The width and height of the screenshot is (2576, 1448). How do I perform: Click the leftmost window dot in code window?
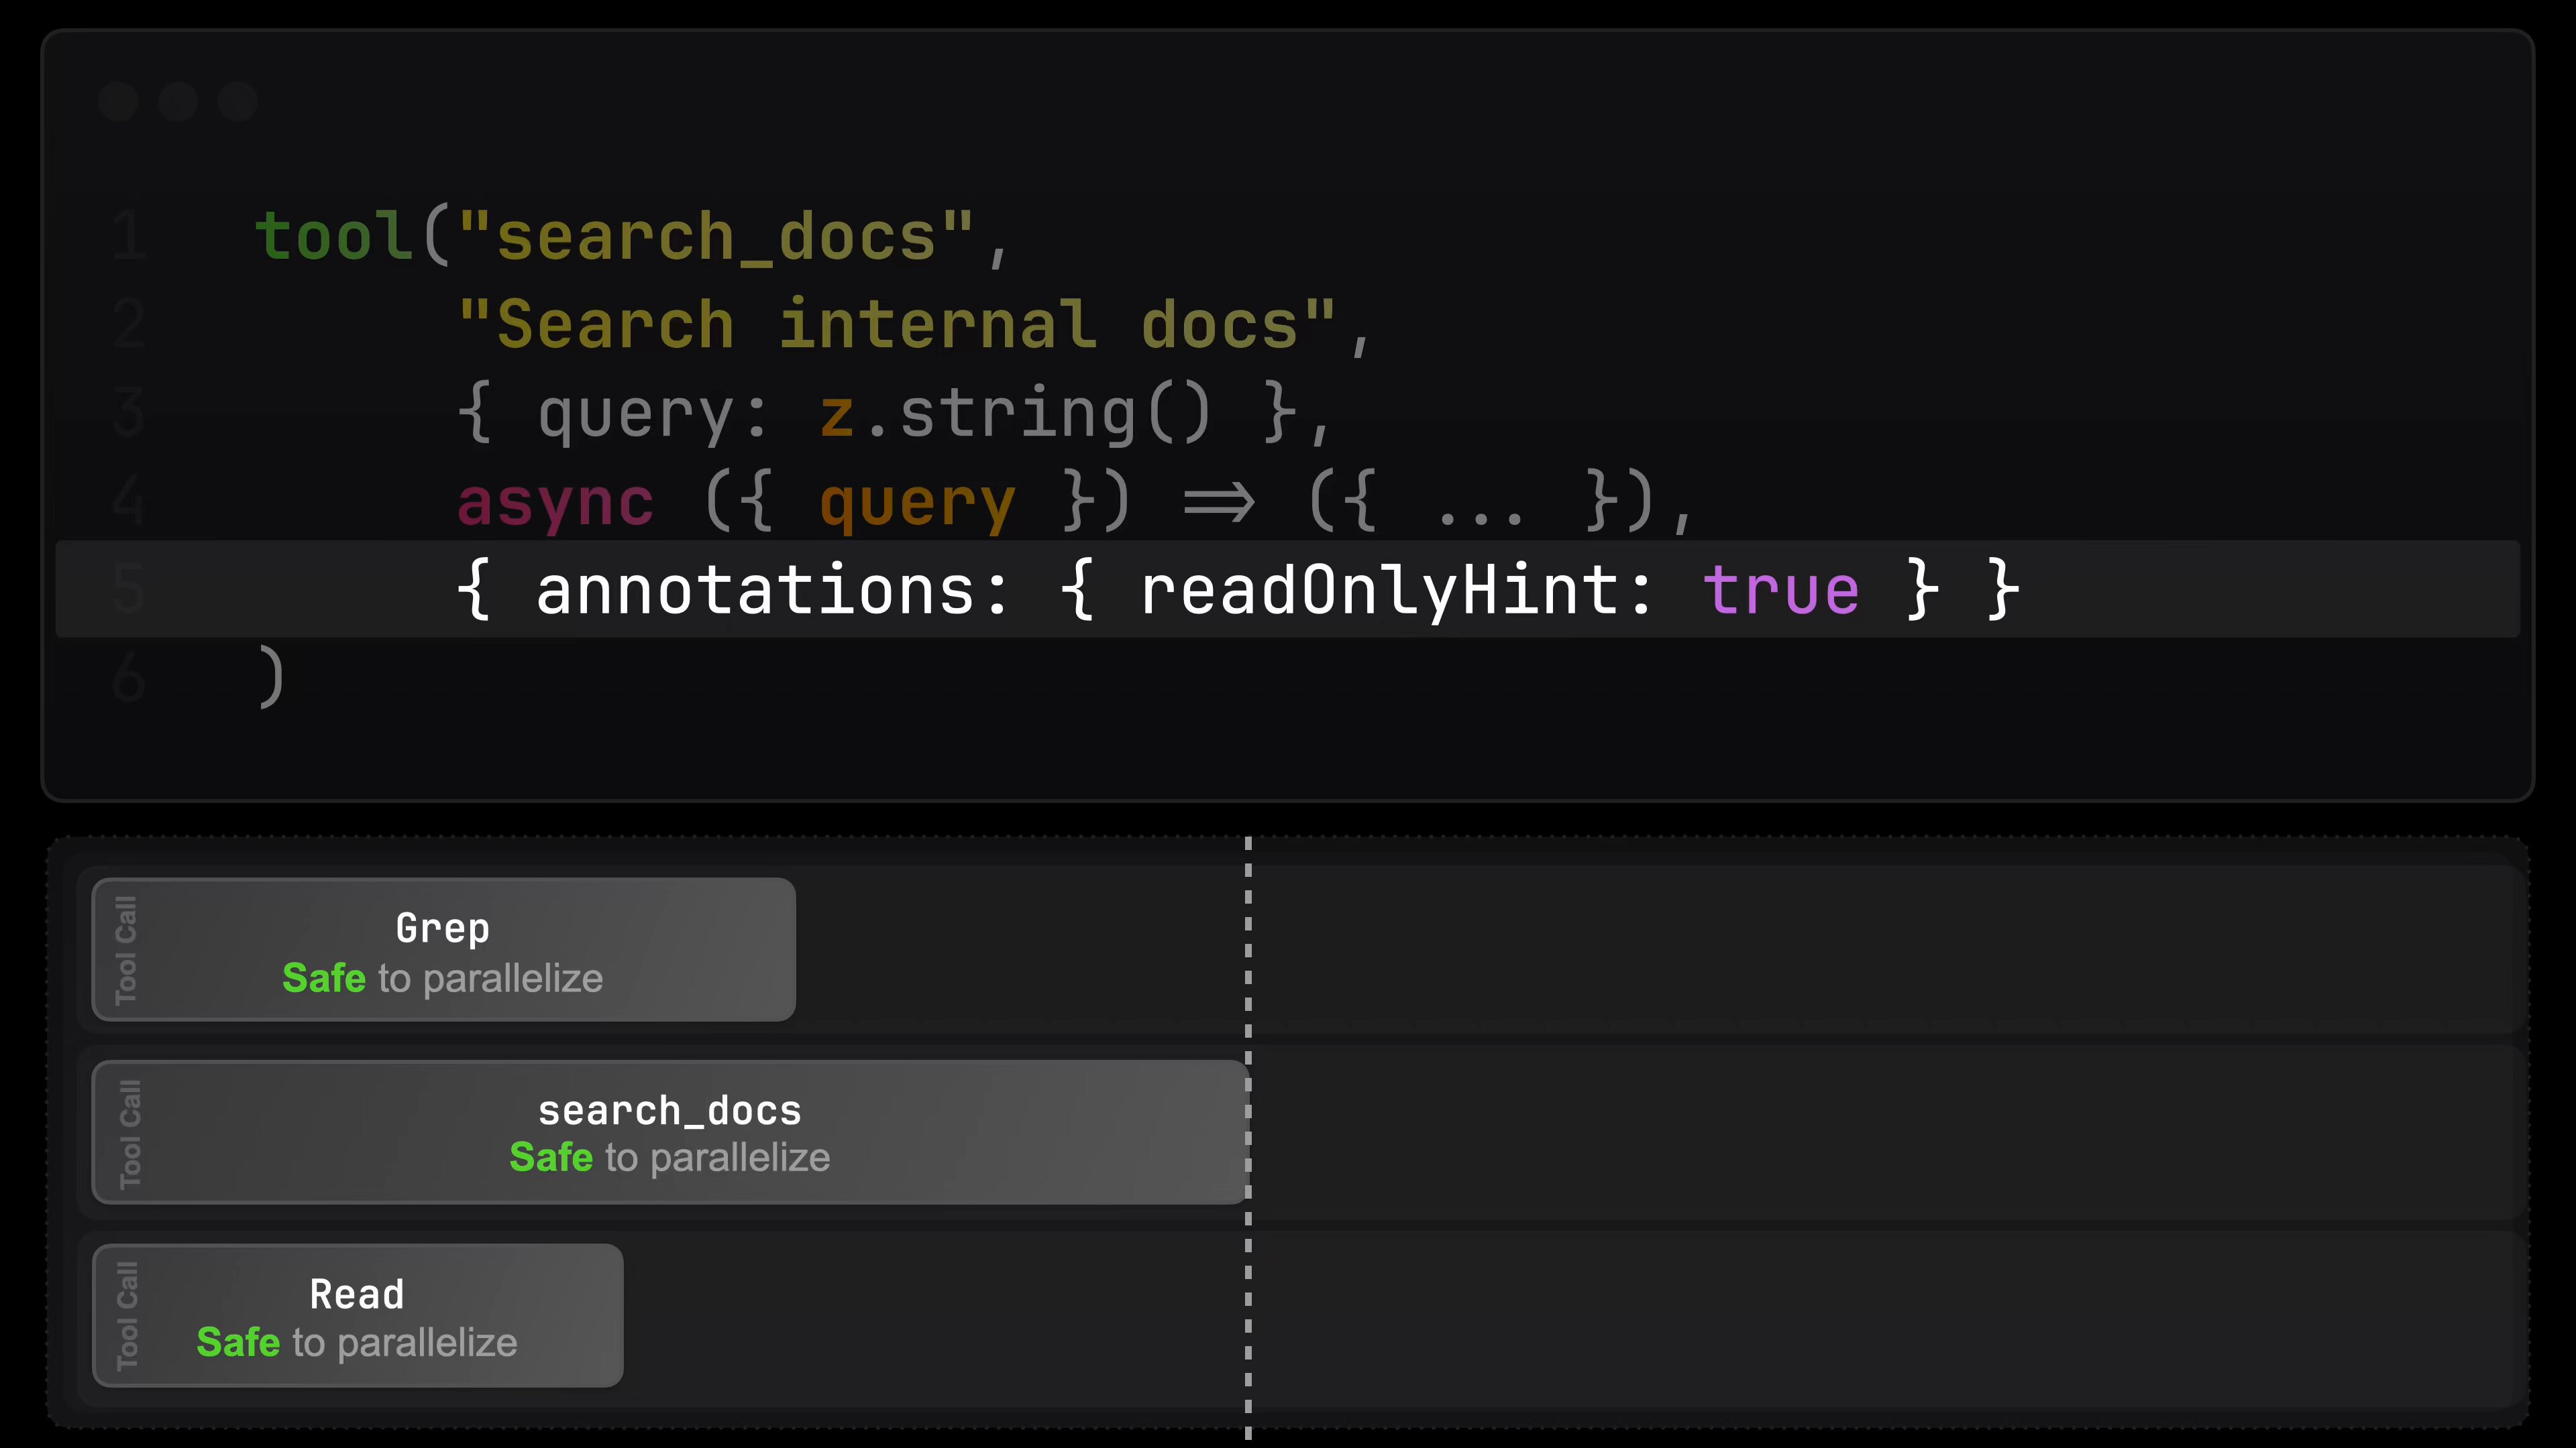(x=119, y=102)
